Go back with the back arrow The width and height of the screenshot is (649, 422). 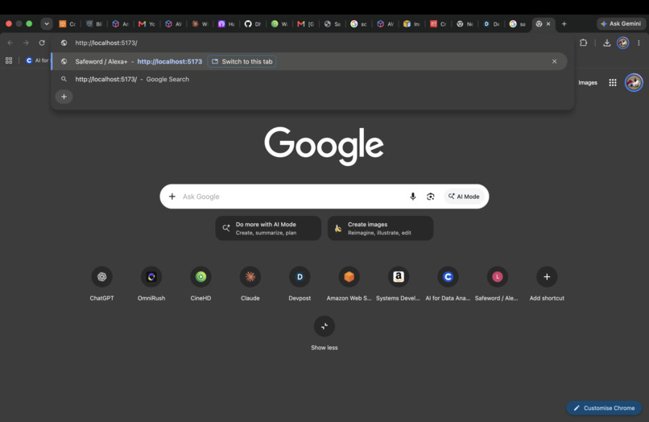10,43
